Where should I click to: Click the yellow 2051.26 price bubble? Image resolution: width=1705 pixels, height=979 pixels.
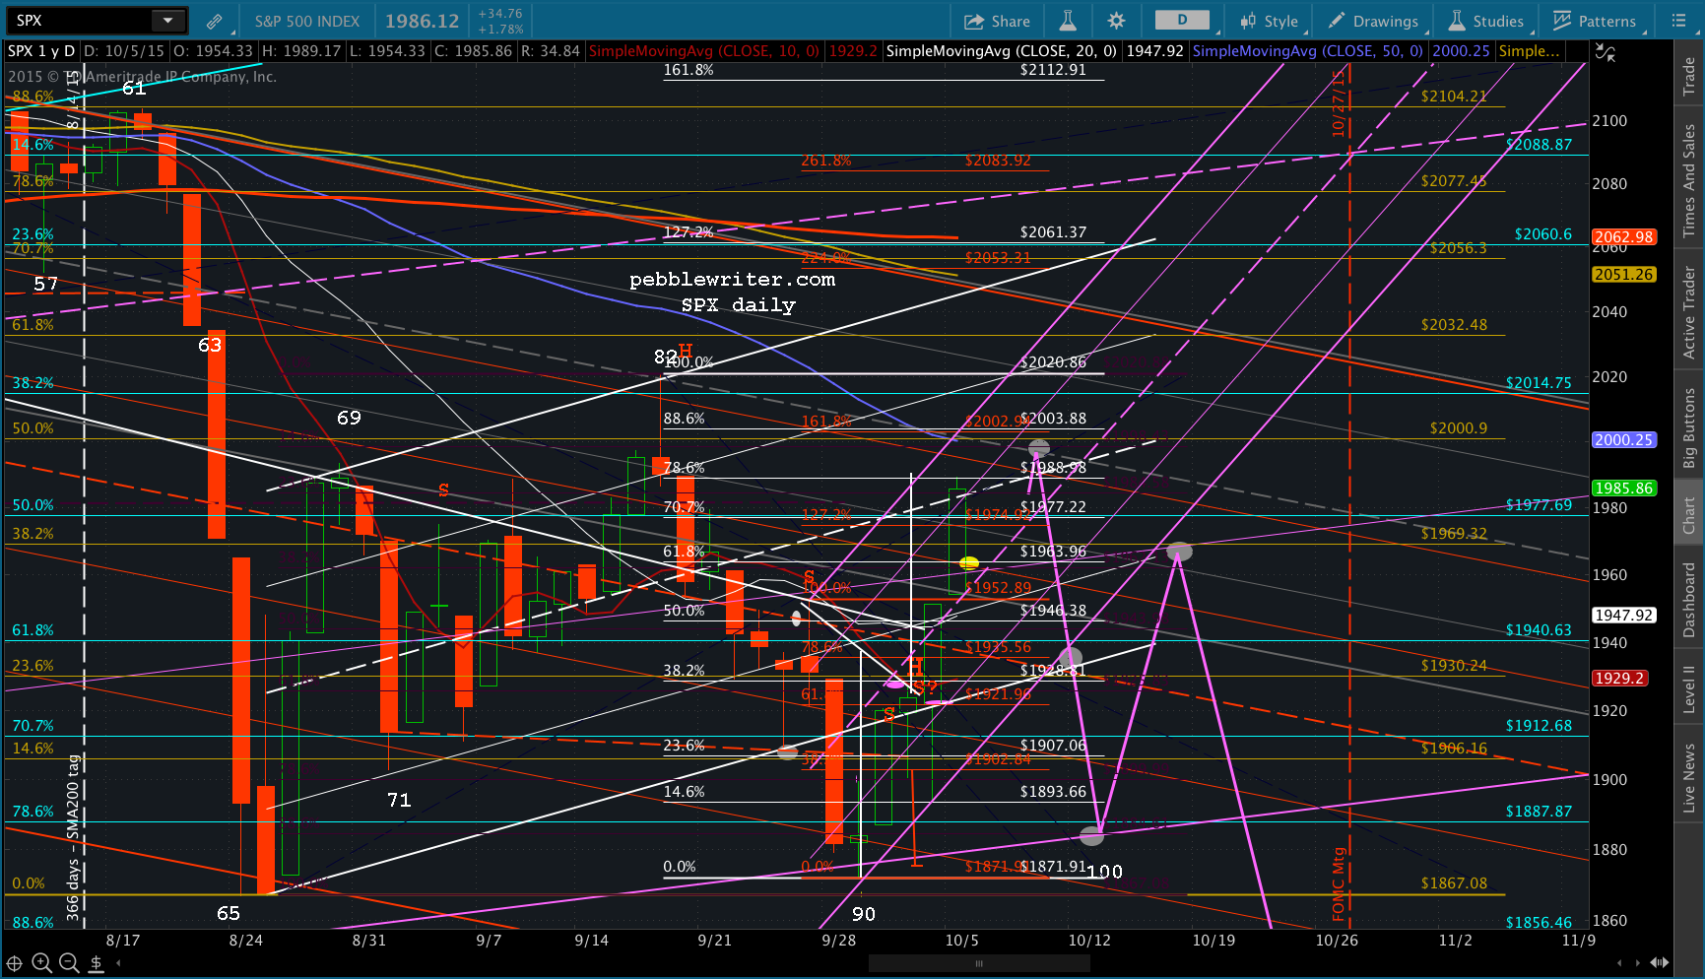pyautogui.click(x=1624, y=275)
